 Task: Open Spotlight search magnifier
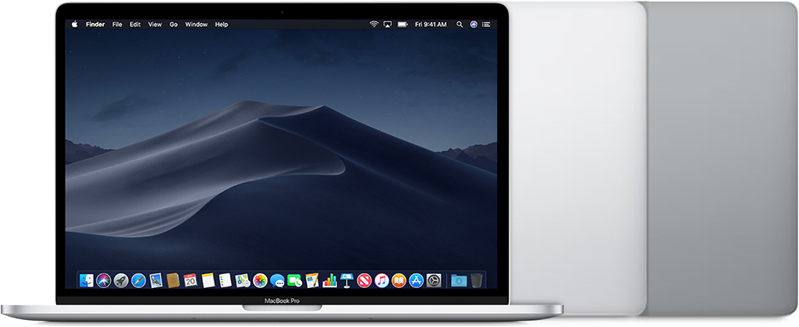[460, 25]
